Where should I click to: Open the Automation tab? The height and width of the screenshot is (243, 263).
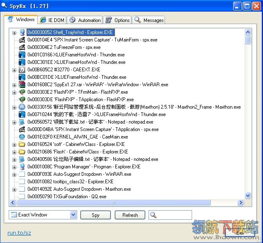coord(85,20)
